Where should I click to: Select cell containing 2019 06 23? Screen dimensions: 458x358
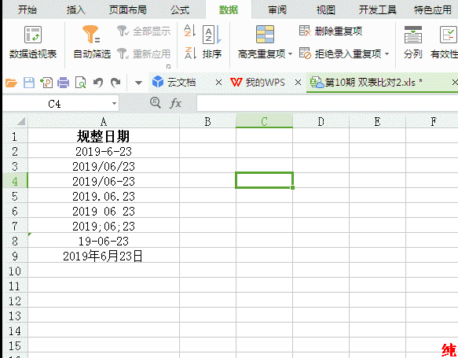point(104,211)
